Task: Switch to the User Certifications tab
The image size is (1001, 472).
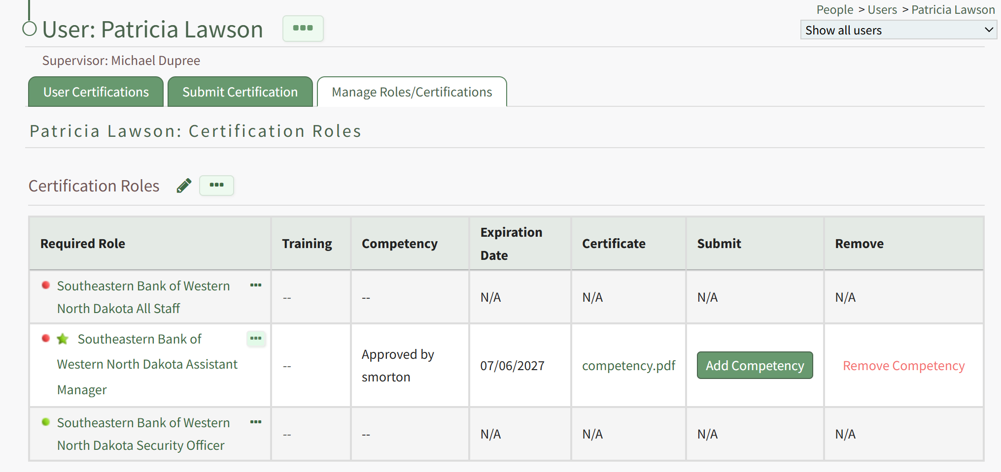Action: [x=96, y=92]
